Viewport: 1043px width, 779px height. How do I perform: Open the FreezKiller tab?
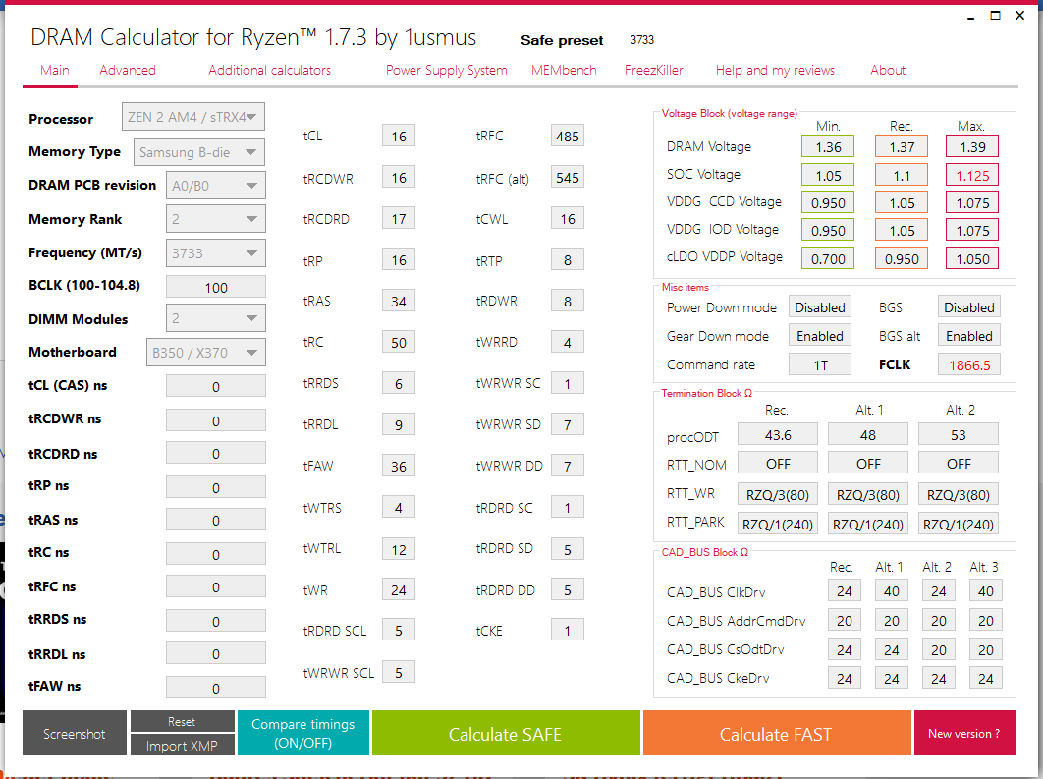tap(653, 70)
